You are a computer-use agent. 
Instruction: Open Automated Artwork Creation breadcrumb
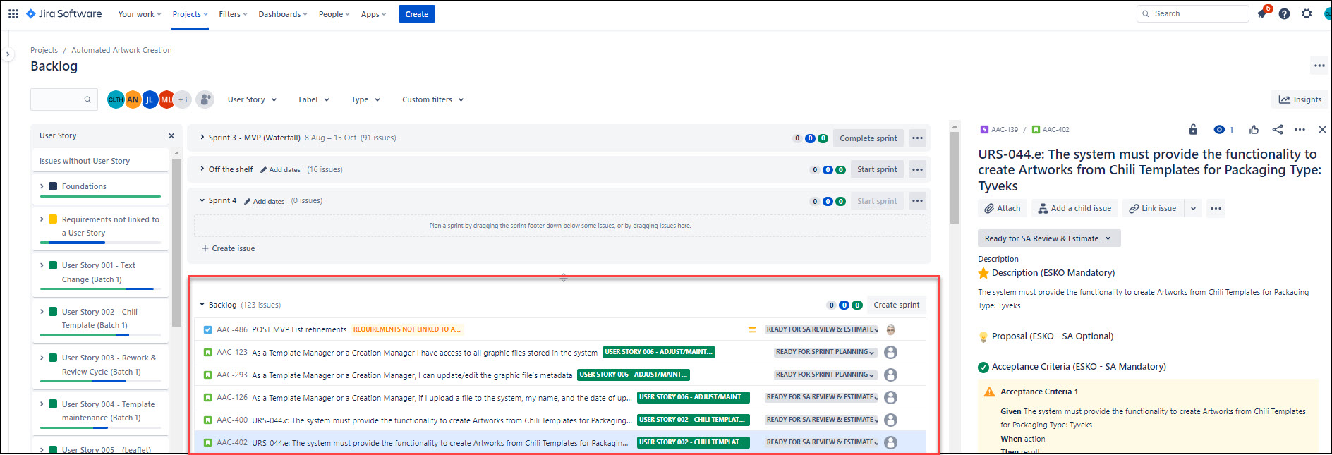[121, 50]
